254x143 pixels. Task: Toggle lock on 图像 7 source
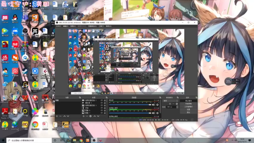[x=105, y=113]
